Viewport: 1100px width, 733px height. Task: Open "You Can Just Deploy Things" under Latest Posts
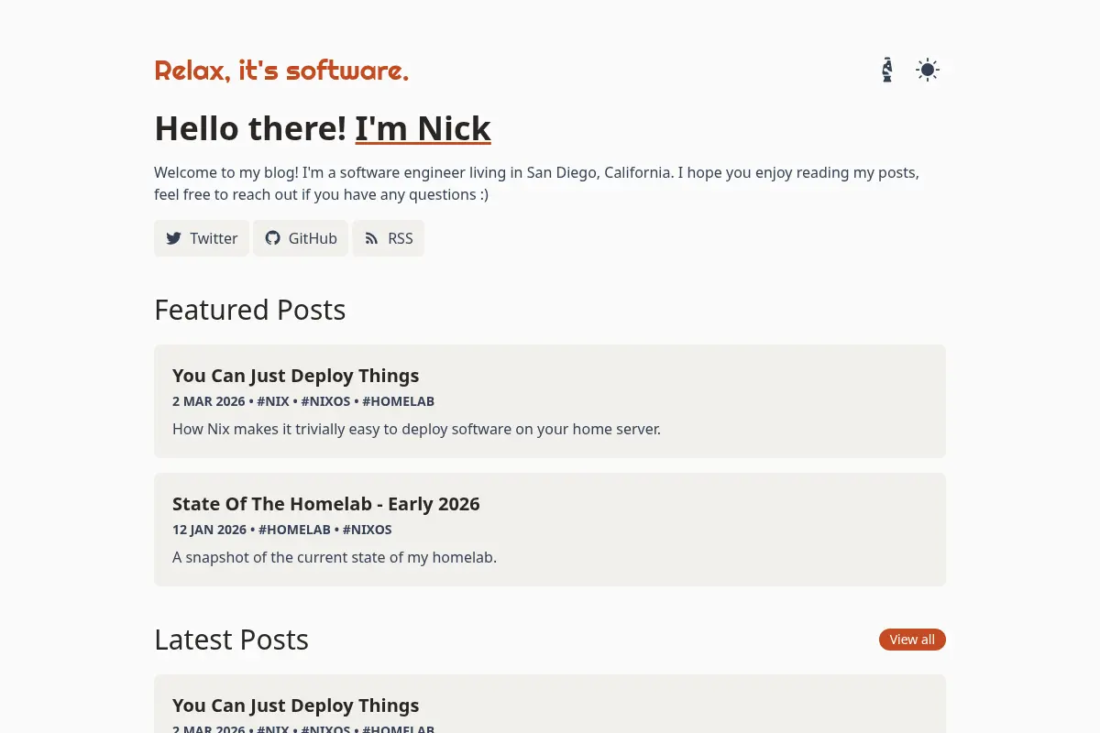click(295, 706)
